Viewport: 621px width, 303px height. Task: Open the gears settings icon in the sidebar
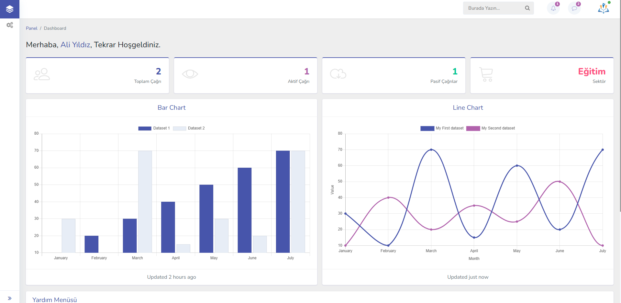tap(10, 25)
